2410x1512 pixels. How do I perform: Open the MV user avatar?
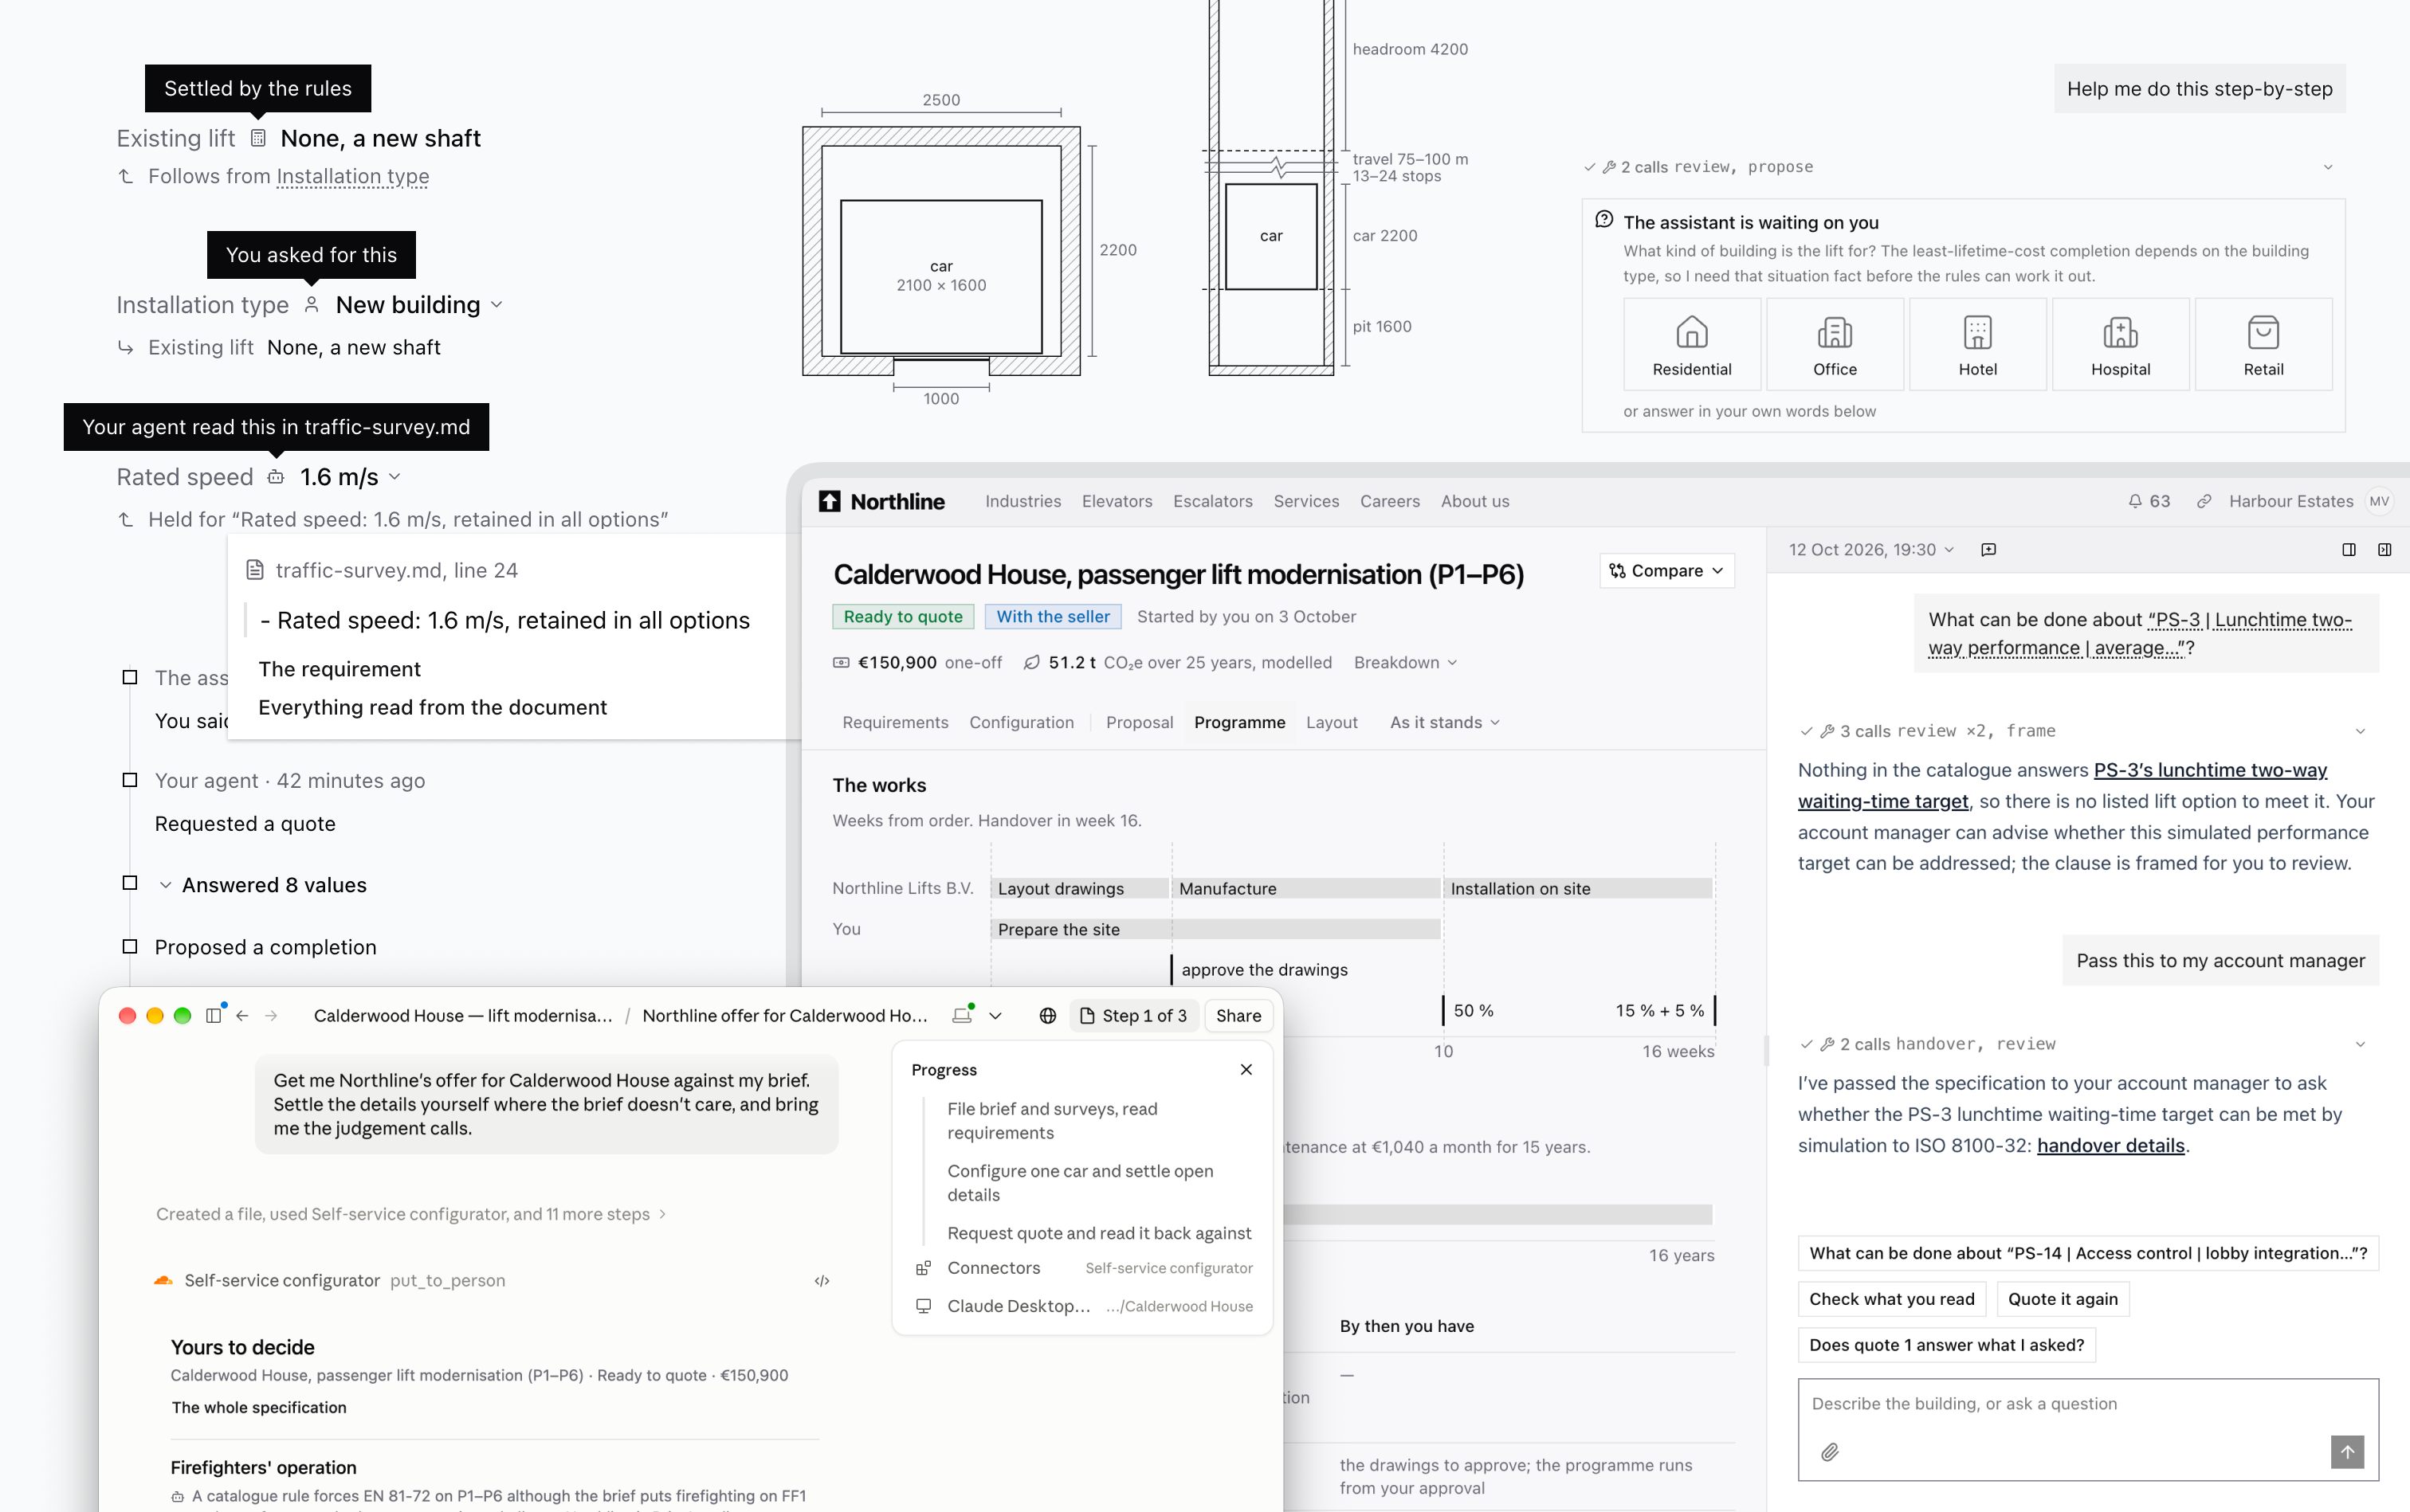tap(2379, 501)
